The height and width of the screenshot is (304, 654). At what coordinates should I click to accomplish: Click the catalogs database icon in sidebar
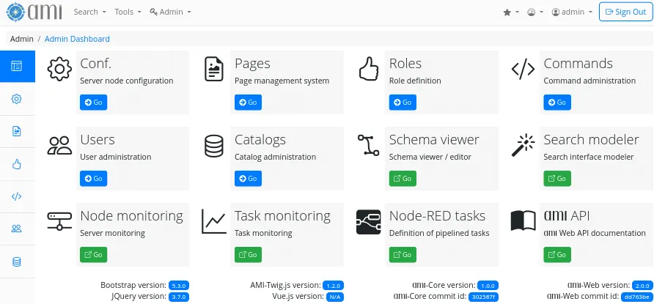(16, 262)
